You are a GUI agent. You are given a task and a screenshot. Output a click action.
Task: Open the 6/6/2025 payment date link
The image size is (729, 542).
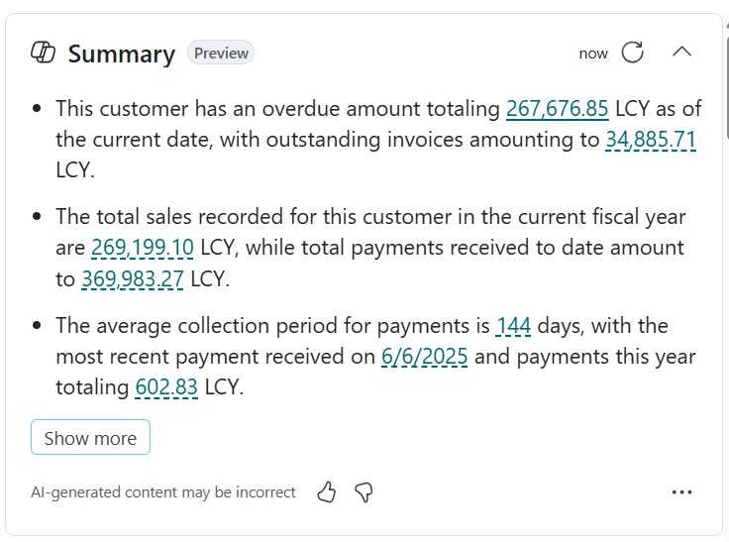tap(424, 357)
